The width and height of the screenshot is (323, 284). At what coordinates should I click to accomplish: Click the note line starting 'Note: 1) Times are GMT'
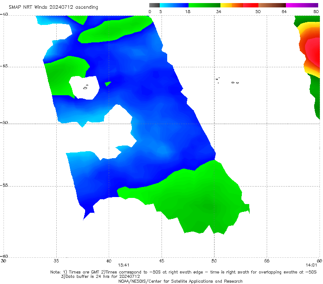click(x=183, y=272)
